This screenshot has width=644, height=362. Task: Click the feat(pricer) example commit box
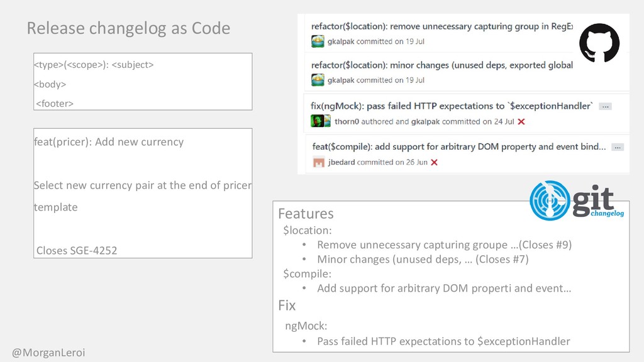coord(143,194)
